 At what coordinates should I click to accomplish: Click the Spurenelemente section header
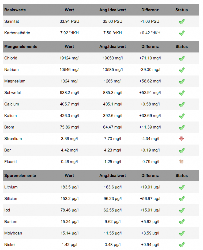20,176
